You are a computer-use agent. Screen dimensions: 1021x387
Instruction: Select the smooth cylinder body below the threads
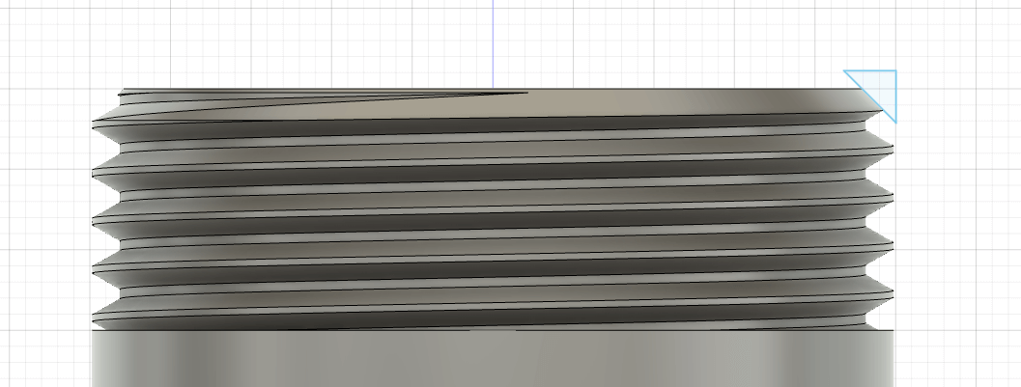pyautogui.click(x=493, y=358)
